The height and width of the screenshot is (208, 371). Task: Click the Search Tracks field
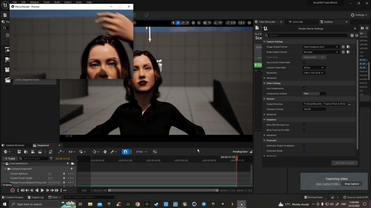[34, 158]
